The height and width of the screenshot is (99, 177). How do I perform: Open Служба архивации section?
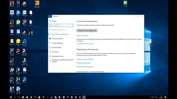point(57,43)
